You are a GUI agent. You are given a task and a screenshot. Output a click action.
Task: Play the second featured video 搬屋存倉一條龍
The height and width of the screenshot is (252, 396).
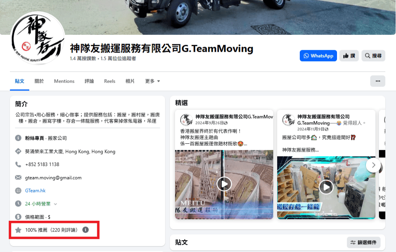click(x=326, y=187)
